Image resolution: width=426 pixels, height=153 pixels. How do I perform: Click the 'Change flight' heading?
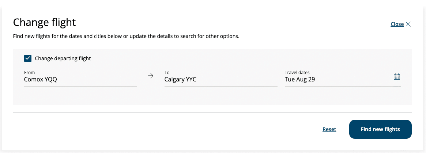[x=44, y=22]
